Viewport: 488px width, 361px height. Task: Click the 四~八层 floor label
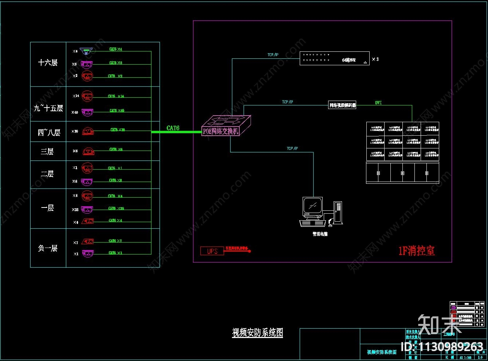point(49,132)
